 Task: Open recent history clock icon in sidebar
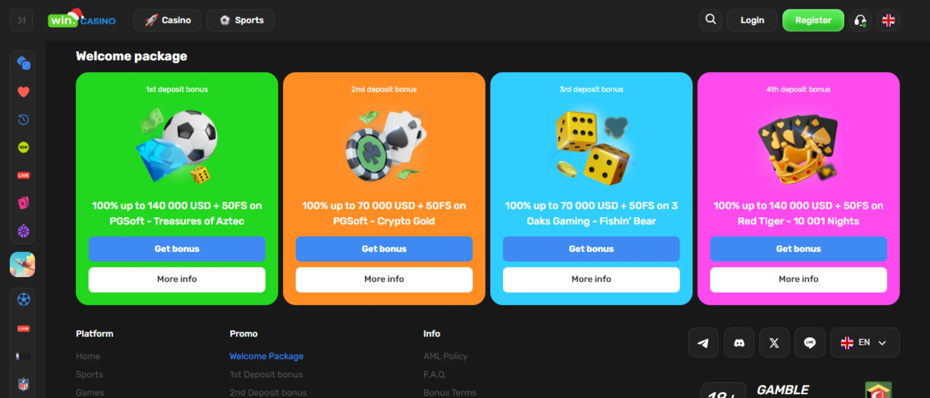[23, 119]
